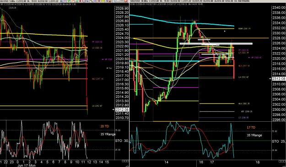Image resolution: width=286 pixels, height=167 pixels.
Task: Click the red icon at toolbar's right end
Action: [126, 1]
